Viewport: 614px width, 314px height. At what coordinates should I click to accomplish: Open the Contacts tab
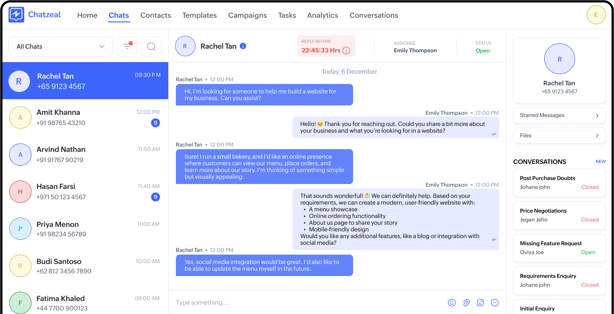click(x=156, y=15)
